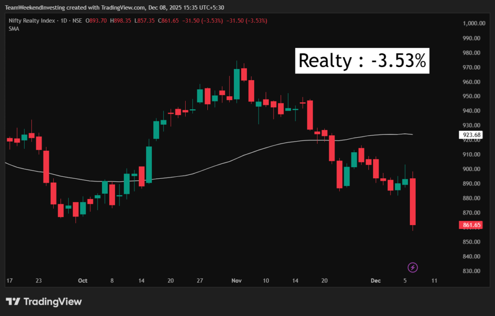
Task: Click the TradingView wordmark text
Action: point(53,302)
